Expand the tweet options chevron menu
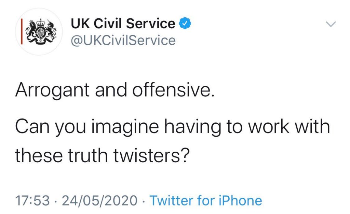 [331, 24]
